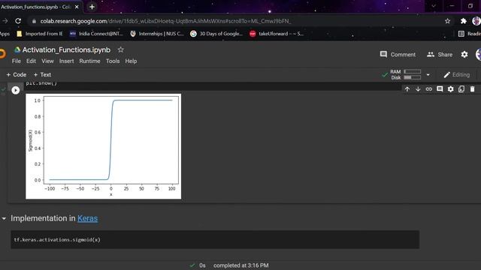The image size is (481, 270).
Task: Follow the Keras hyperlink
Action: tap(87, 218)
